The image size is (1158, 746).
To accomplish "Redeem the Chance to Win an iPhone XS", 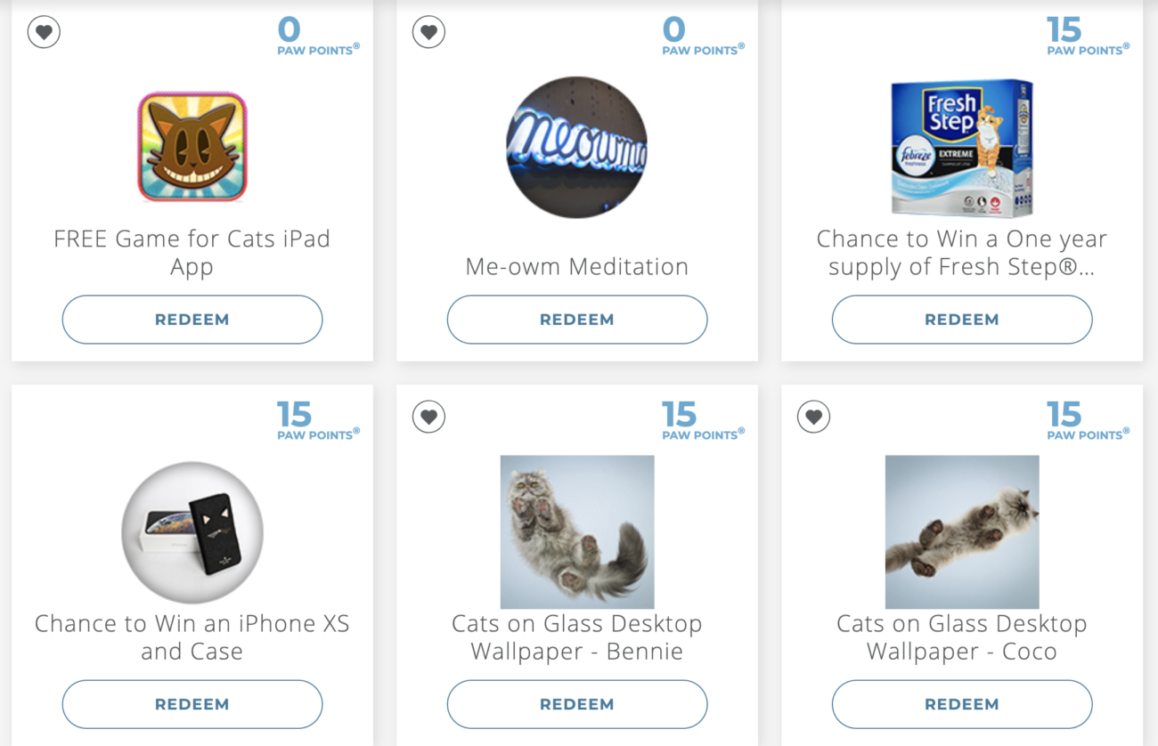I will [192, 703].
